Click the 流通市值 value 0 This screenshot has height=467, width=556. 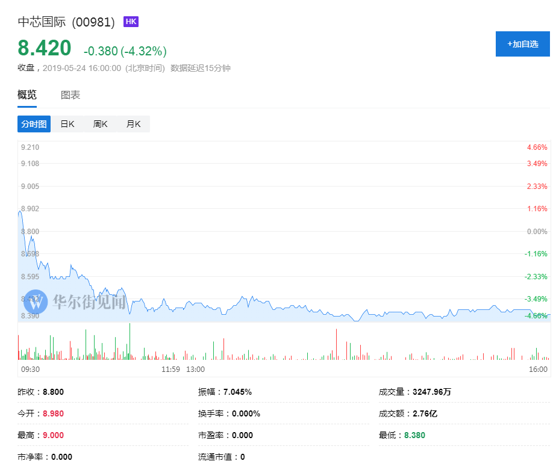(x=243, y=457)
